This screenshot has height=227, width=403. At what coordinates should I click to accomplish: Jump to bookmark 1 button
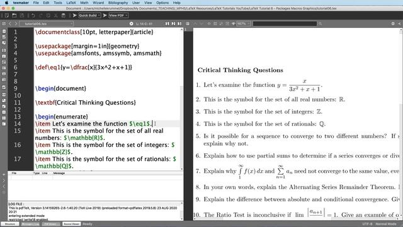click(167, 24)
